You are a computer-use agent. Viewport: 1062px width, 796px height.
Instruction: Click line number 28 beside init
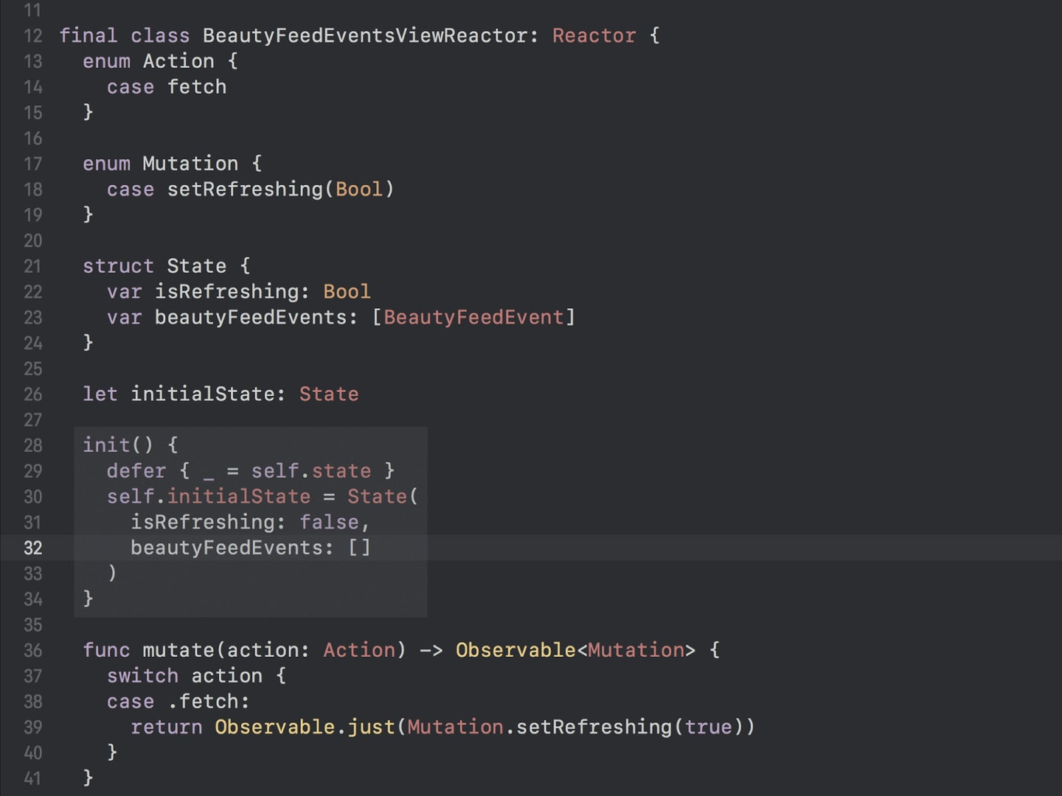tap(33, 445)
